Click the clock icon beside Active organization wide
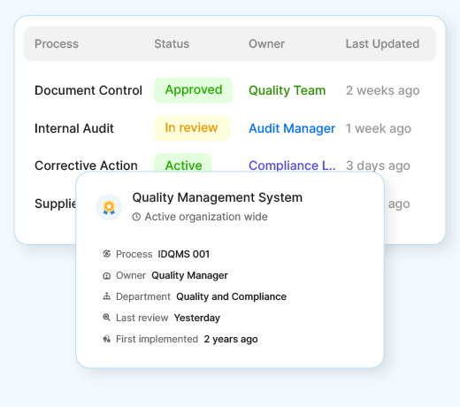 tap(136, 217)
